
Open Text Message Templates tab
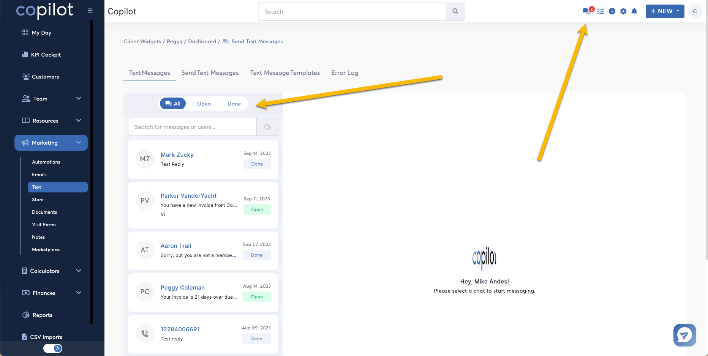(x=285, y=73)
